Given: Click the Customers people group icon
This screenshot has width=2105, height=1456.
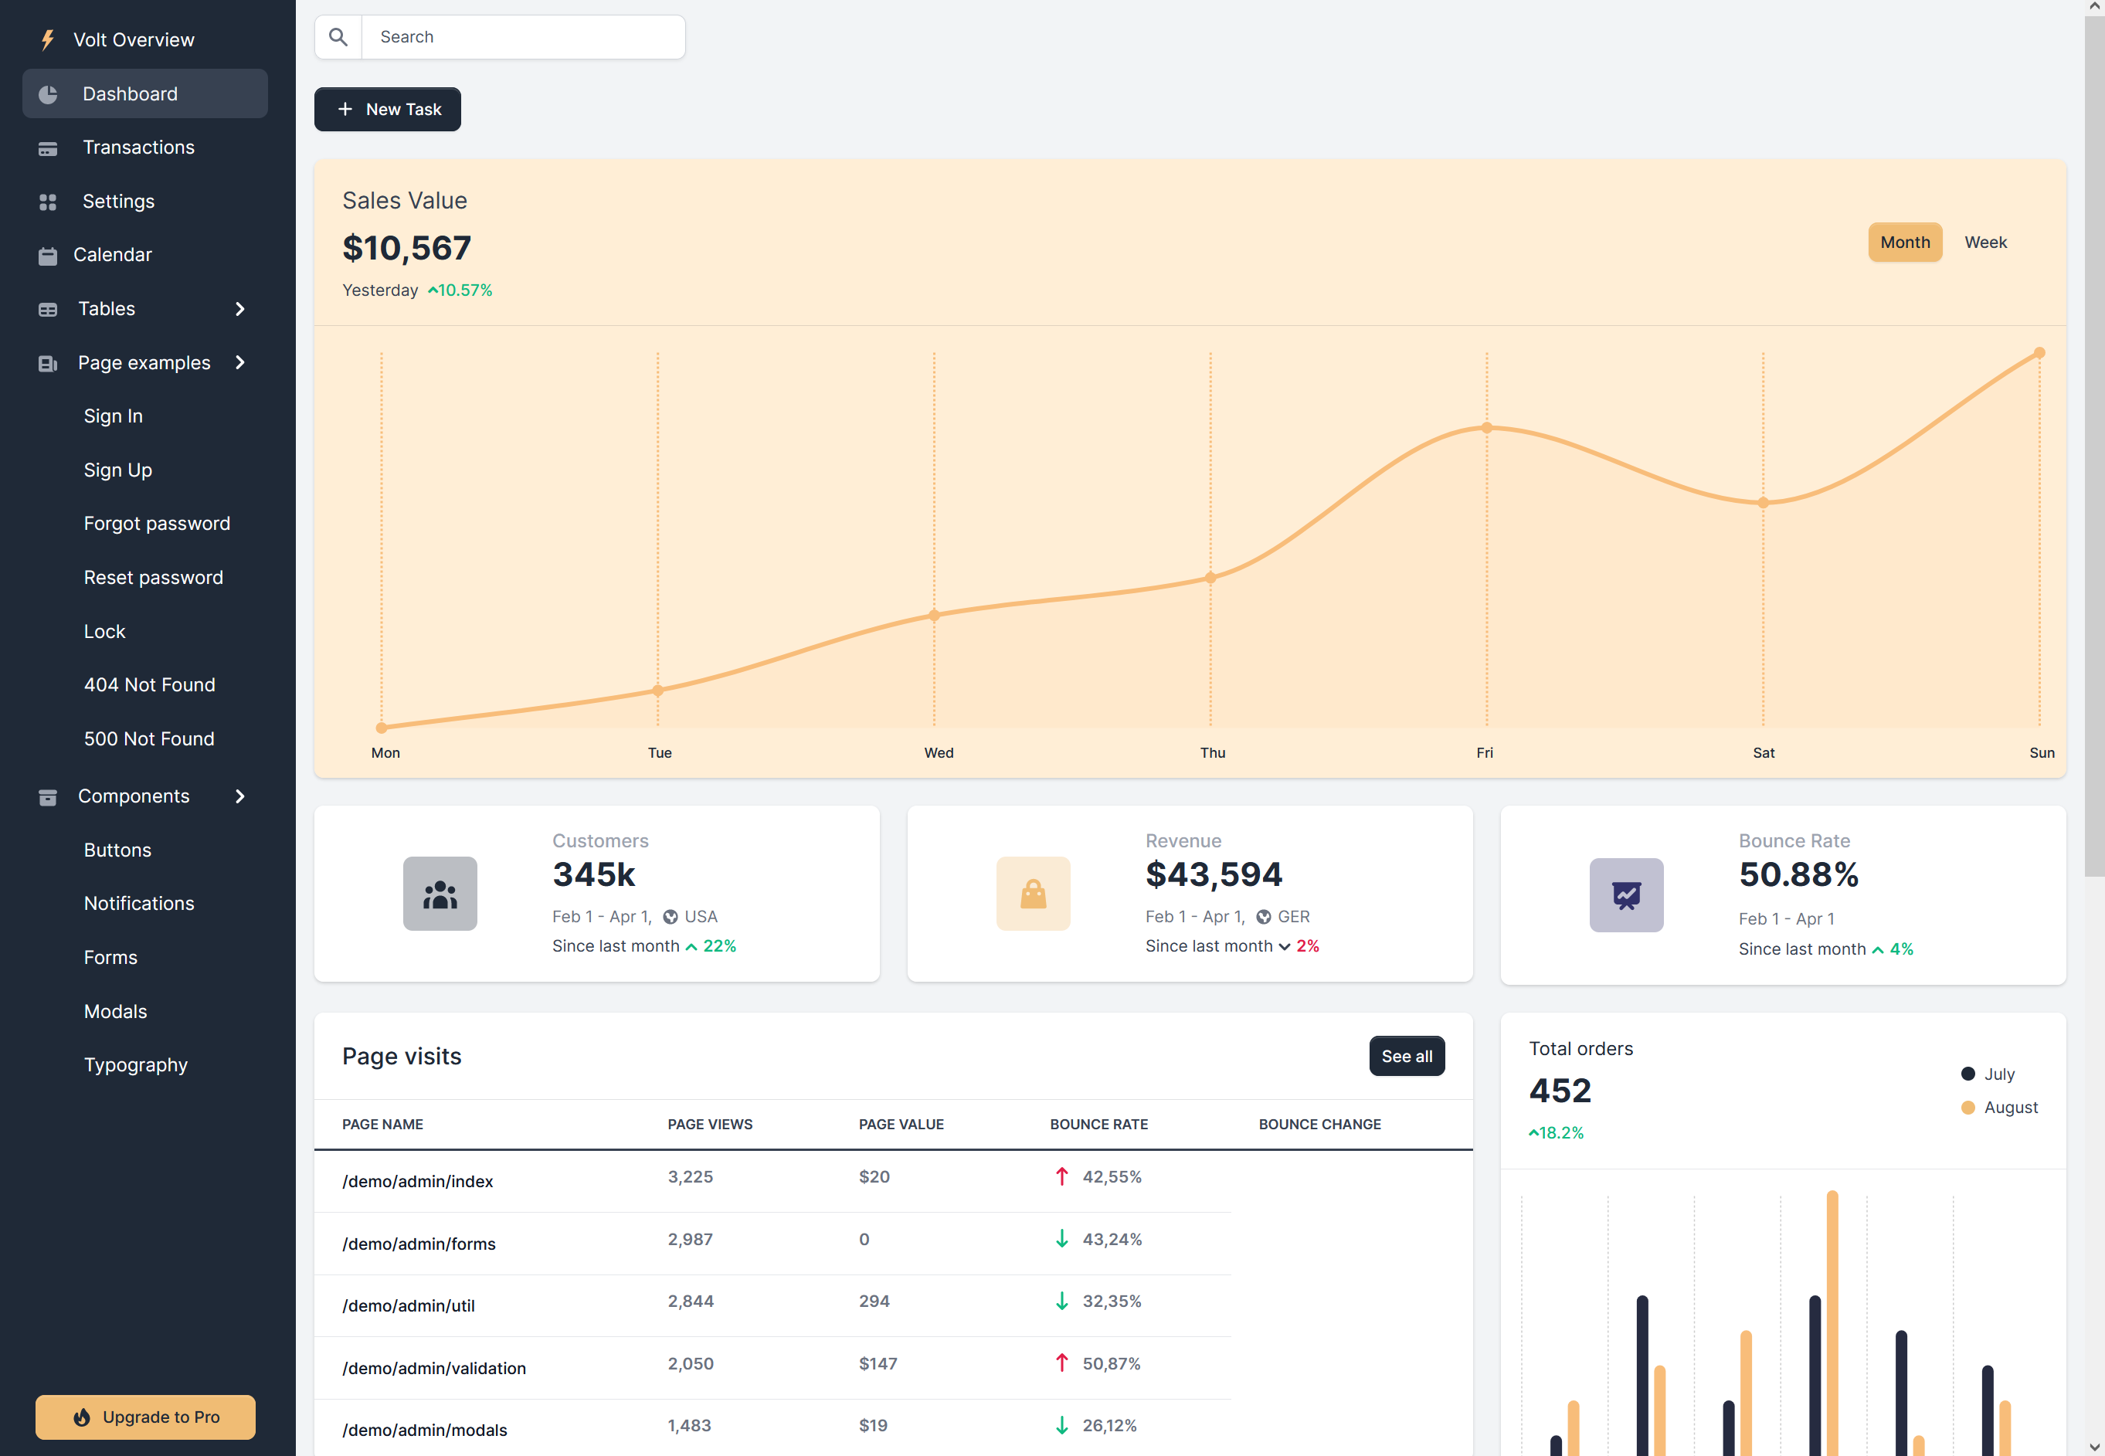Looking at the screenshot, I should [440, 894].
